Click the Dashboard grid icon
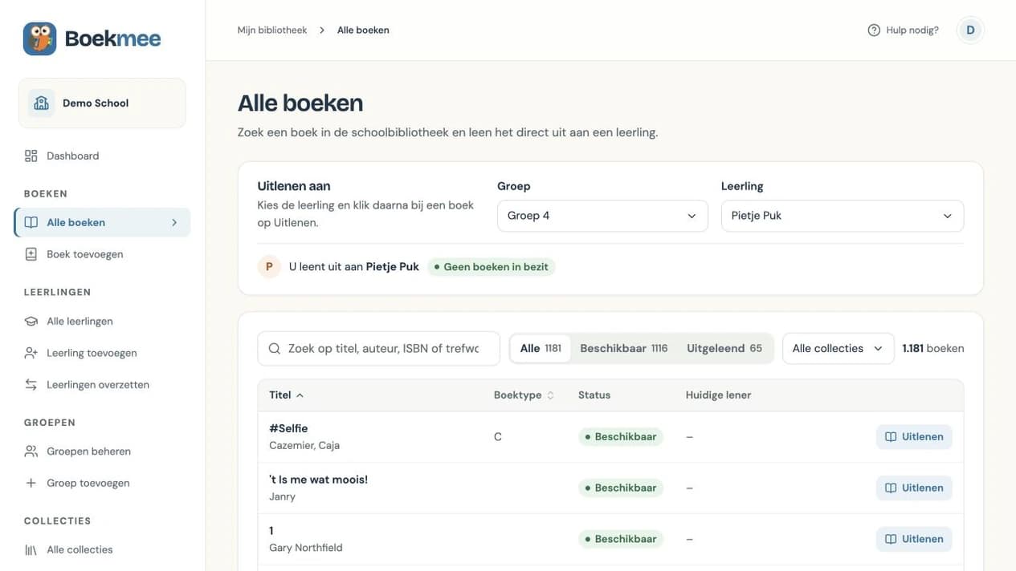The width and height of the screenshot is (1016, 571). [x=31, y=156]
